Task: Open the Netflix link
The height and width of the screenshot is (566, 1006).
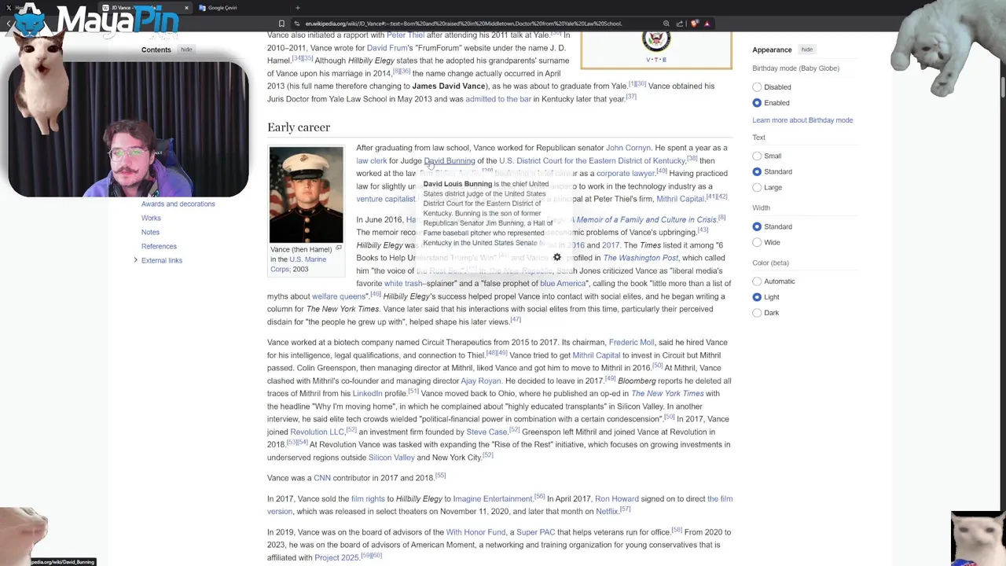Action: coord(607,512)
